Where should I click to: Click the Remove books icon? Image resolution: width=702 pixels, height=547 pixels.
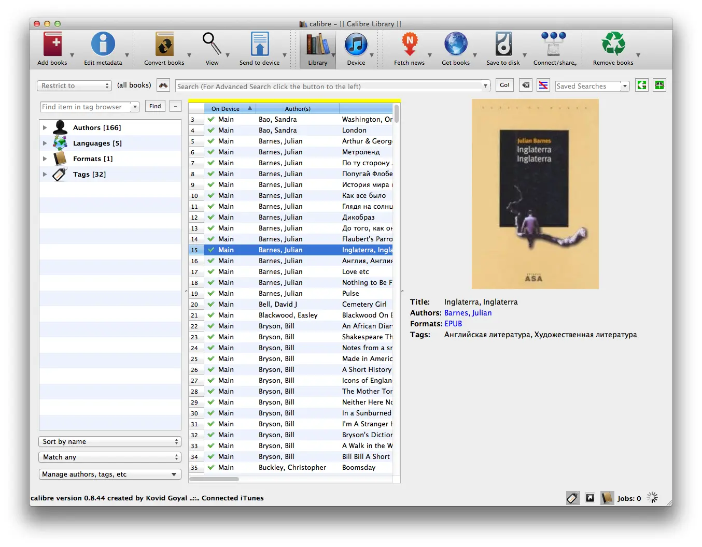point(613,45)
